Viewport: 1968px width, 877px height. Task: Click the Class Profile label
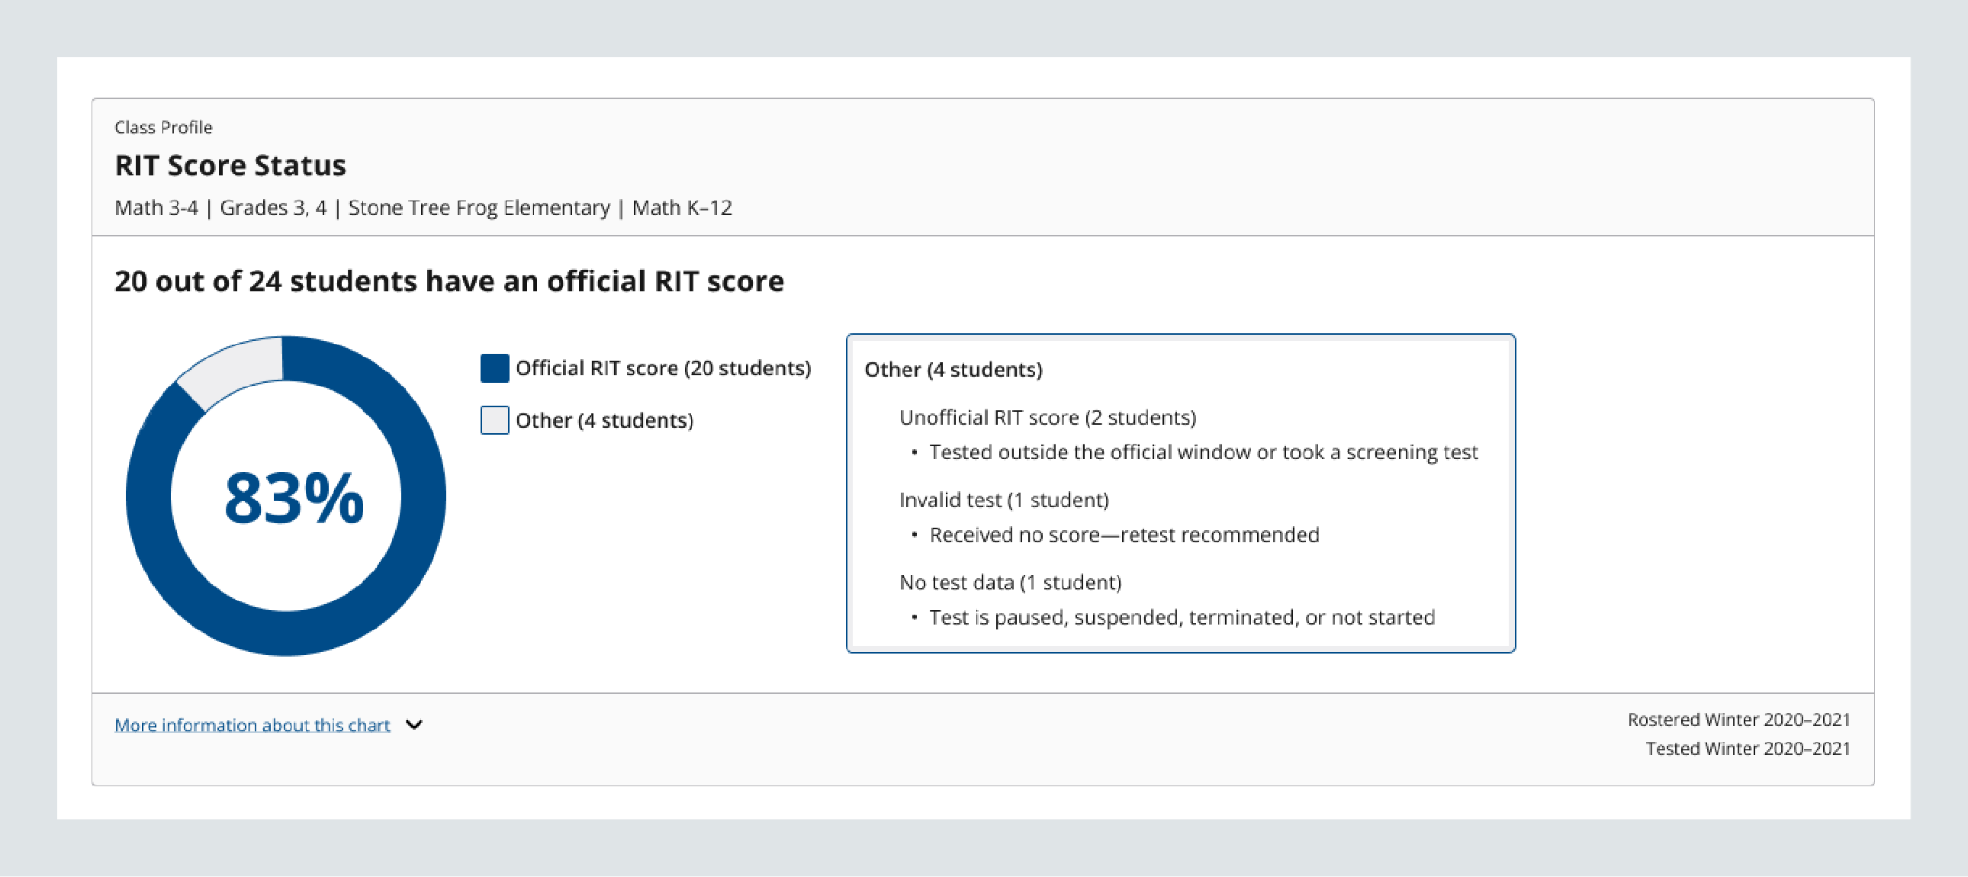(162, 127)
